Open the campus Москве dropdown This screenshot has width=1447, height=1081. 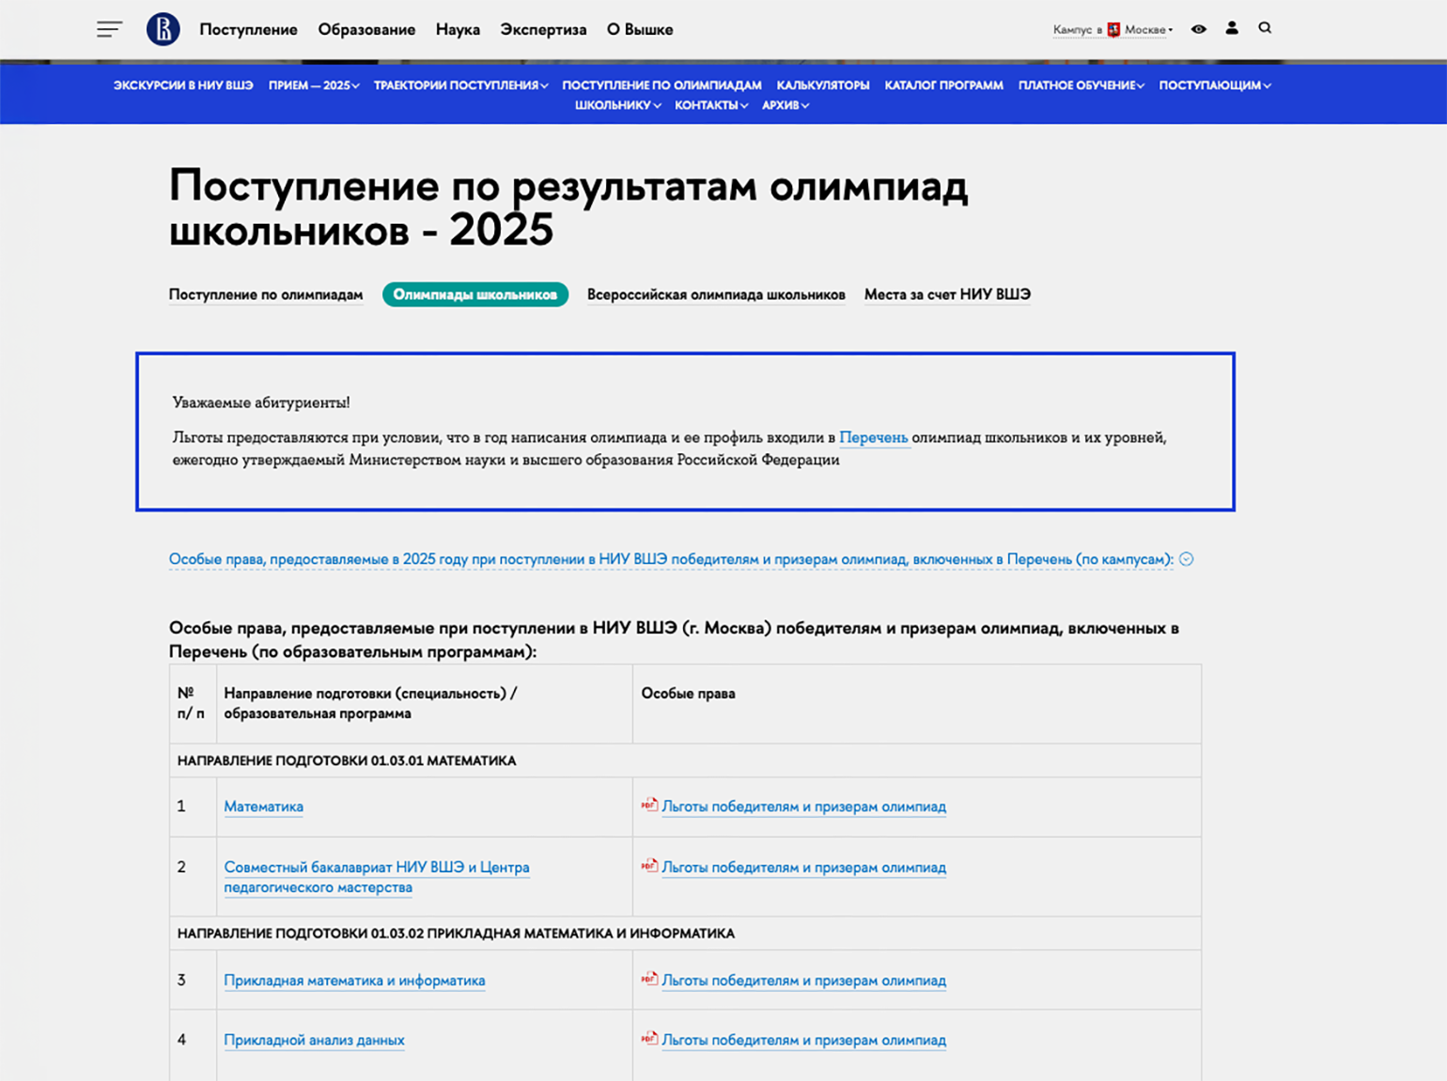tap(1144, 30)
